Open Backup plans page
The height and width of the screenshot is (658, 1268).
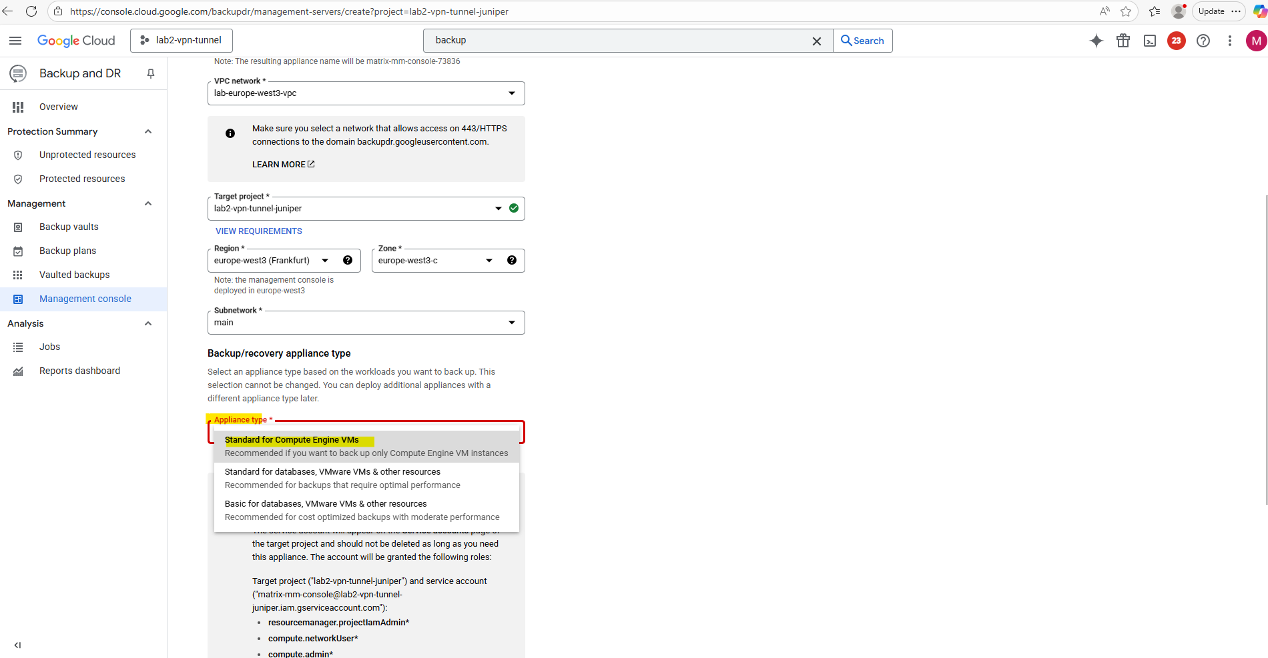[67, 251]
